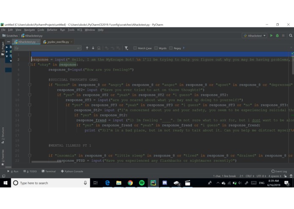The height and width of the screenshot is (209, 294).
Task: Open the Tools menu
Action: [x=71, y=30]
